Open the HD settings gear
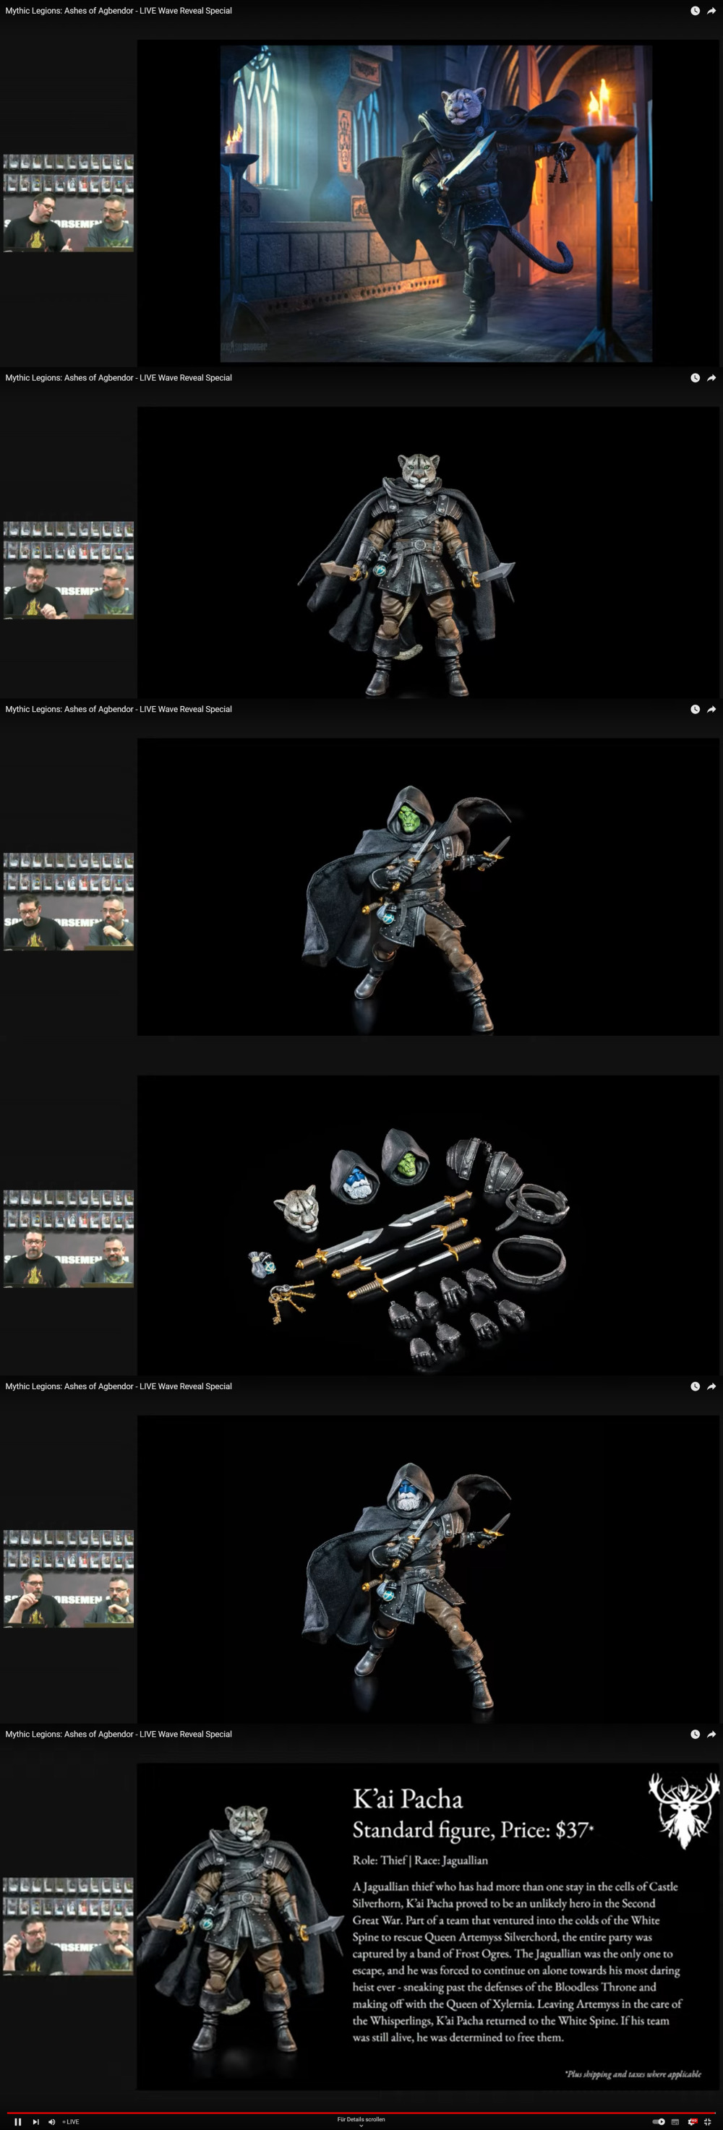 pos(693,2122)
